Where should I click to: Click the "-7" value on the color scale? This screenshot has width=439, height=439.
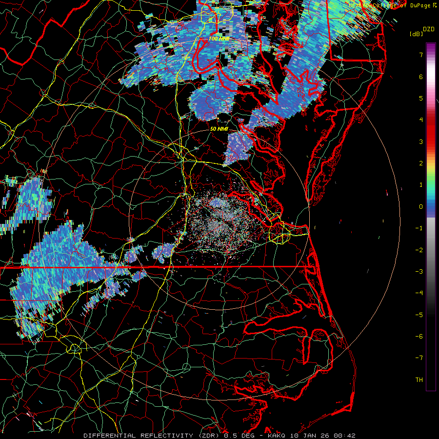click(x=419, y=358)
